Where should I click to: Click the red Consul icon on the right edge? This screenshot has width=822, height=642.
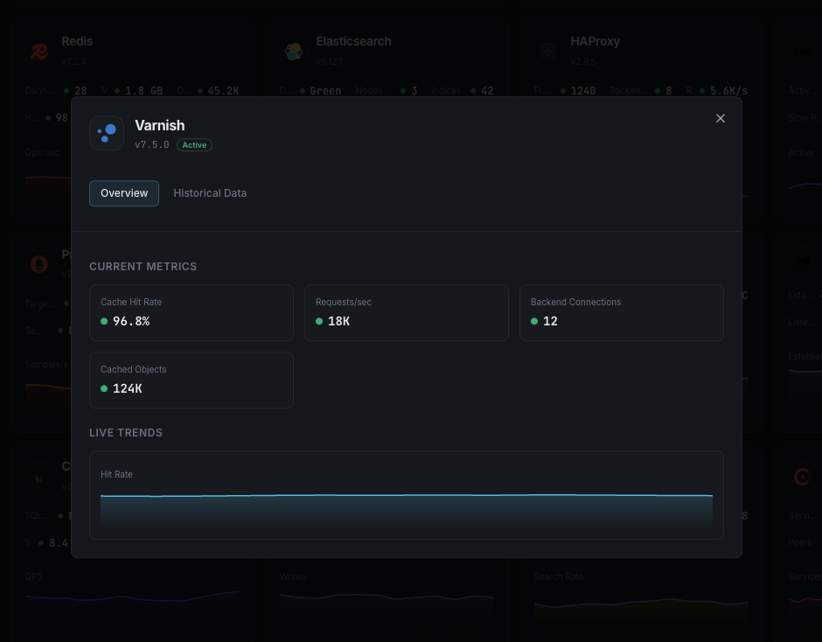(x=803, y=477)
